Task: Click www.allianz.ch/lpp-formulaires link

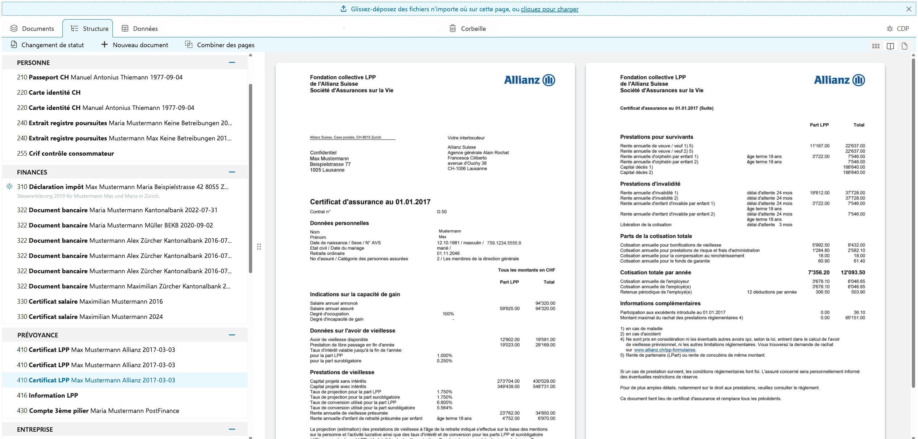Action: (x=664, y=350)
